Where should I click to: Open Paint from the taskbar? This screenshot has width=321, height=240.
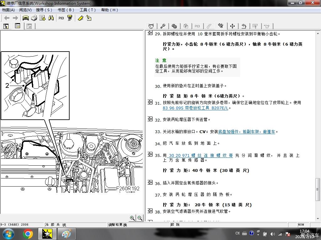tap(66, 234)
